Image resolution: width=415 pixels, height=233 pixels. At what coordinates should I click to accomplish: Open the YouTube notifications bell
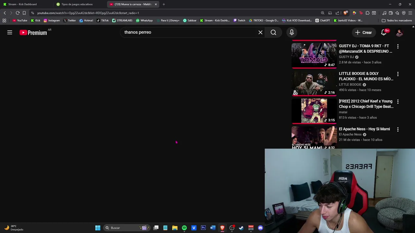(384, 32)
